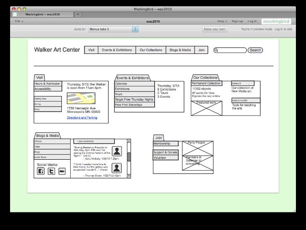This screenshot has height=230, width=306.
Task: Click the Twitter social media icon
Action: click(x=51, y=171)
